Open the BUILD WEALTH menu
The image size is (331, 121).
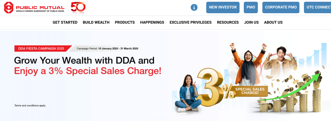point(96,22)
